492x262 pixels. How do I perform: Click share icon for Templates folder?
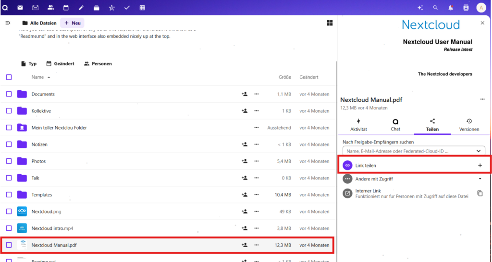[x=245, y=195]
